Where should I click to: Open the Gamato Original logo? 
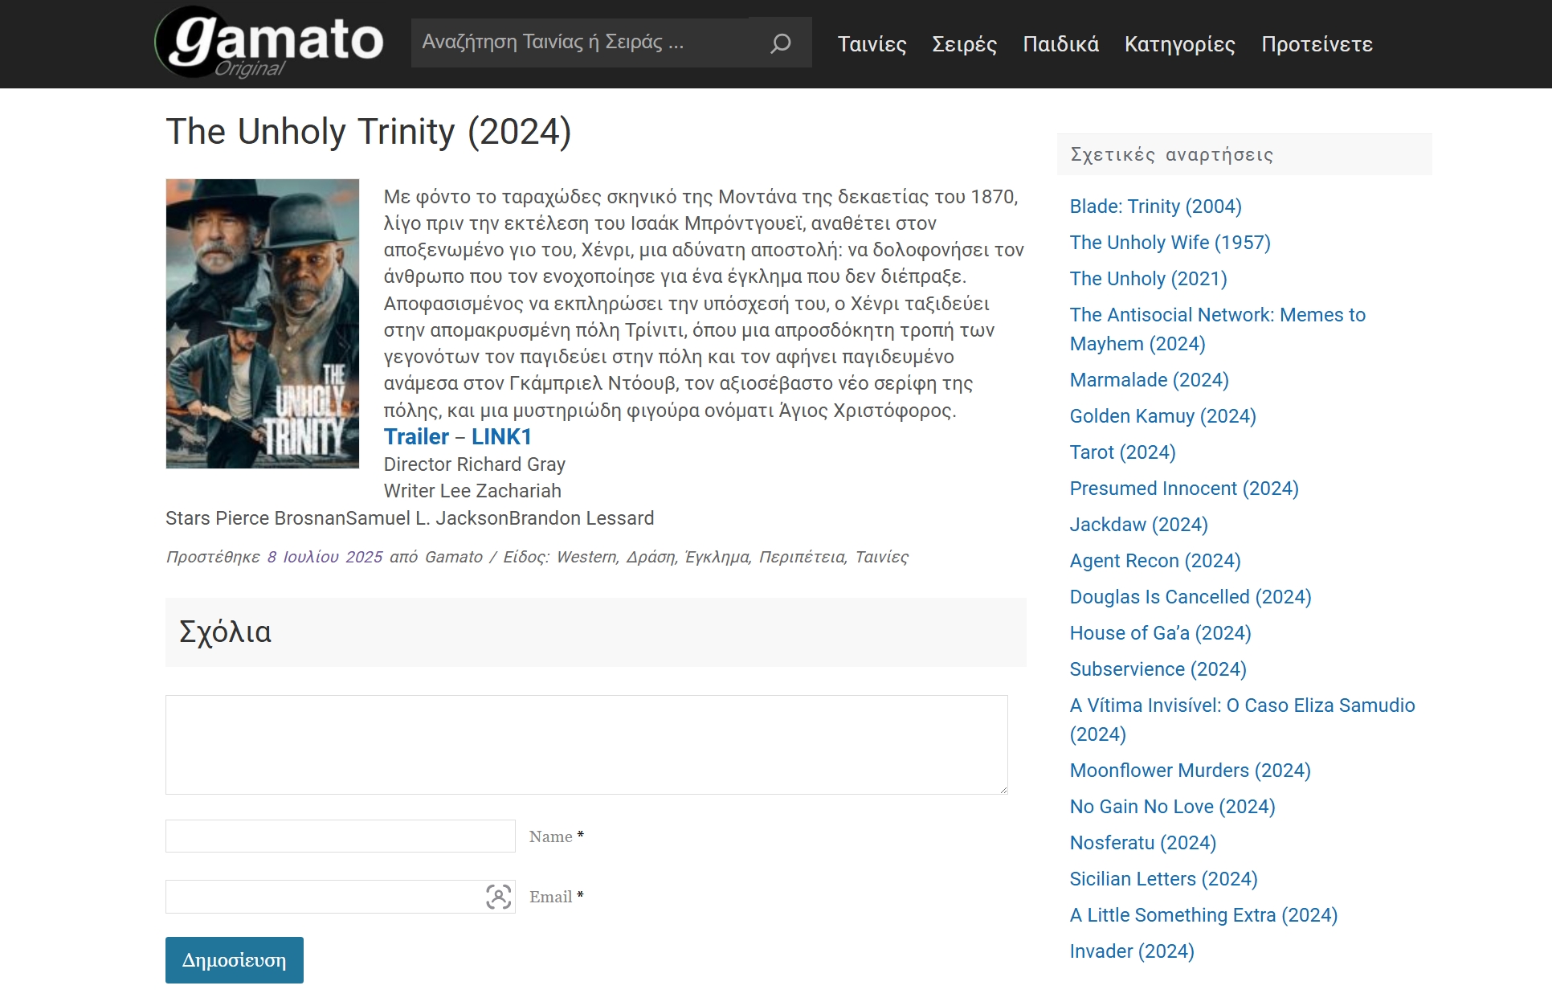click(x=269, y=43)
